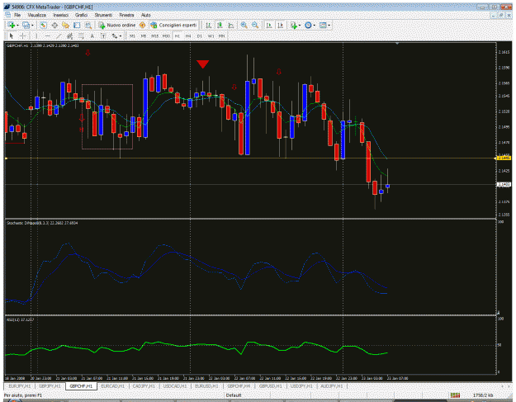The width and height of the screenshot is (516, 402).
Task: Toggle the Navigator panel icon
Action: pyautogui.click(x=65, y=25)
